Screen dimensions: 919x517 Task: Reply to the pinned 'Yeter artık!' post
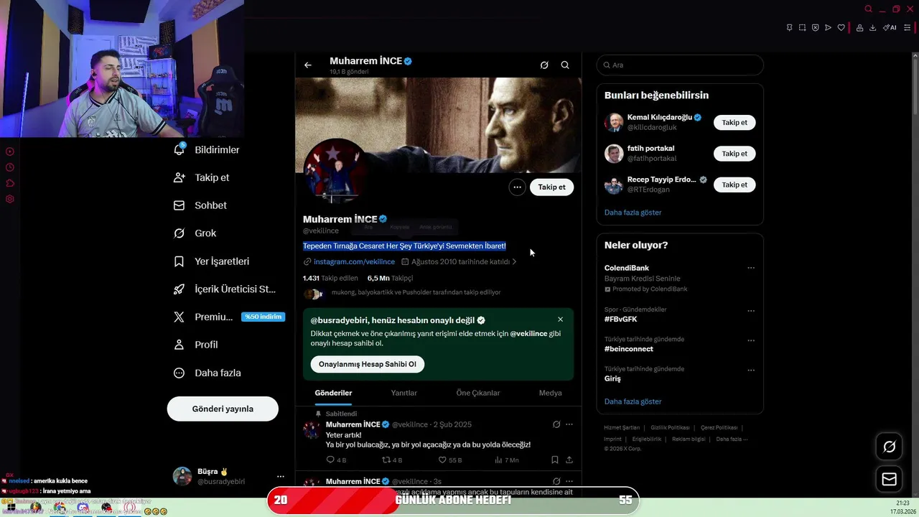336,460
